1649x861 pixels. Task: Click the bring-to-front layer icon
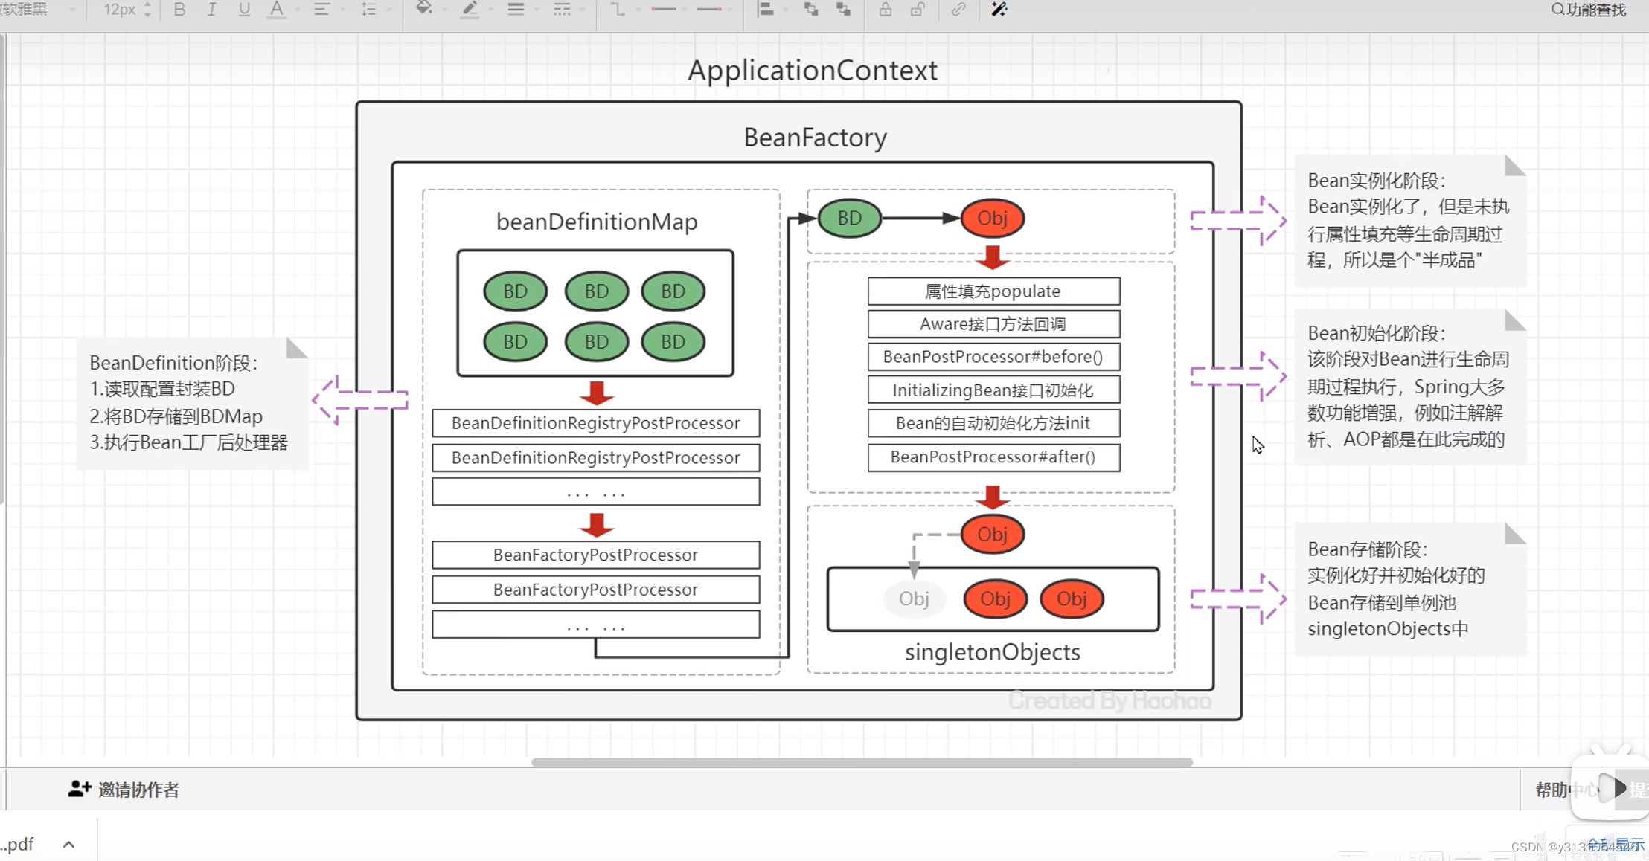[811, 10]
